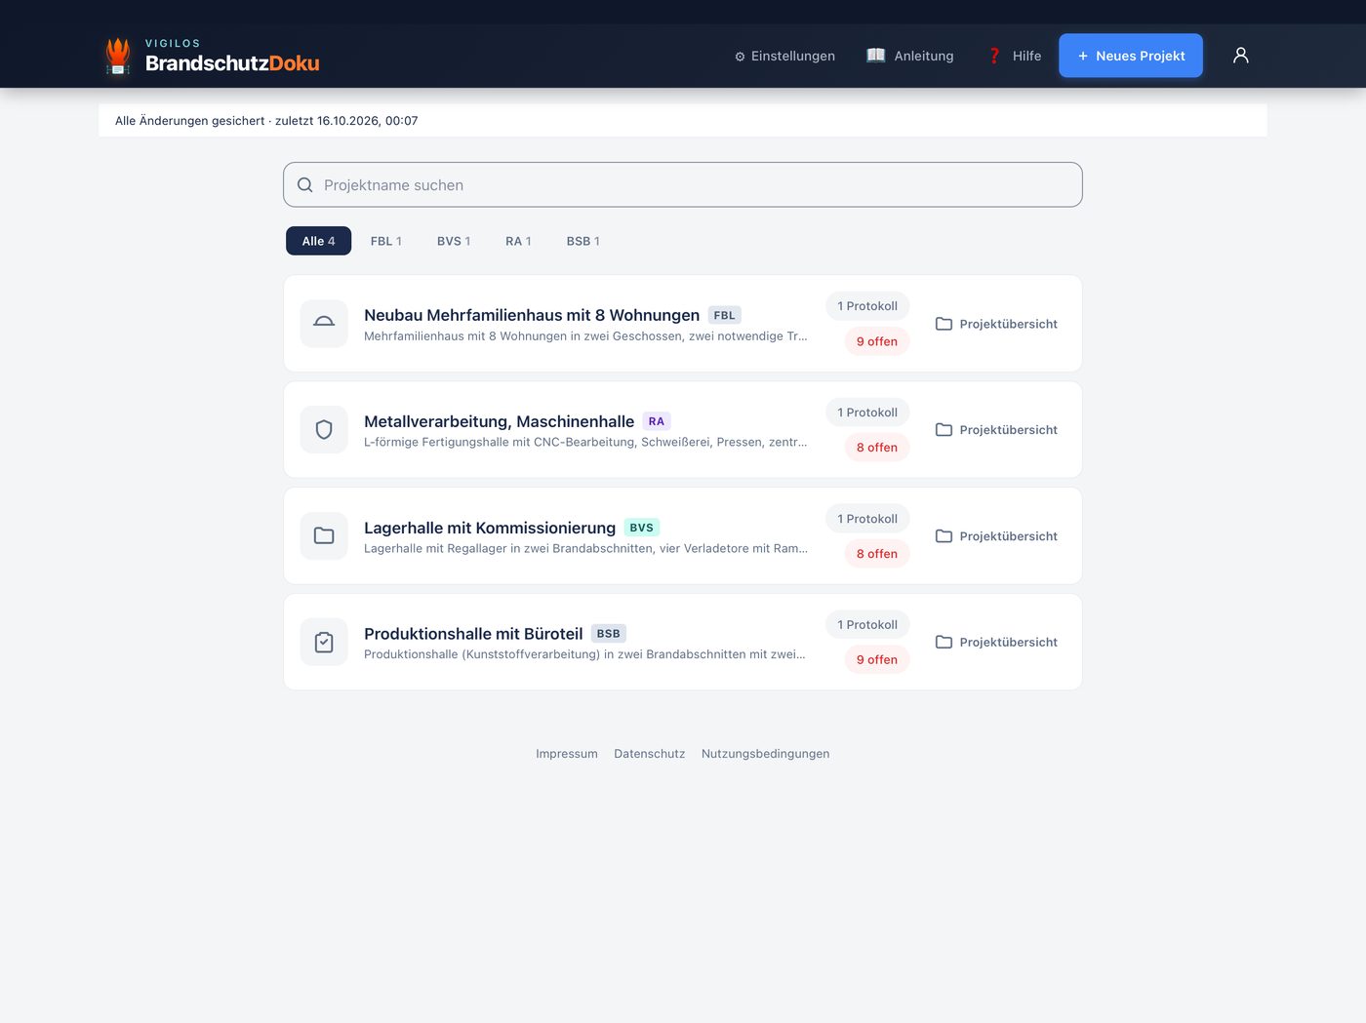This screenshot has width=1366, height=1023.
Task: Click the 9 offen badge of Neubau Mehrfamilienhaus
Action: [877, 341]
